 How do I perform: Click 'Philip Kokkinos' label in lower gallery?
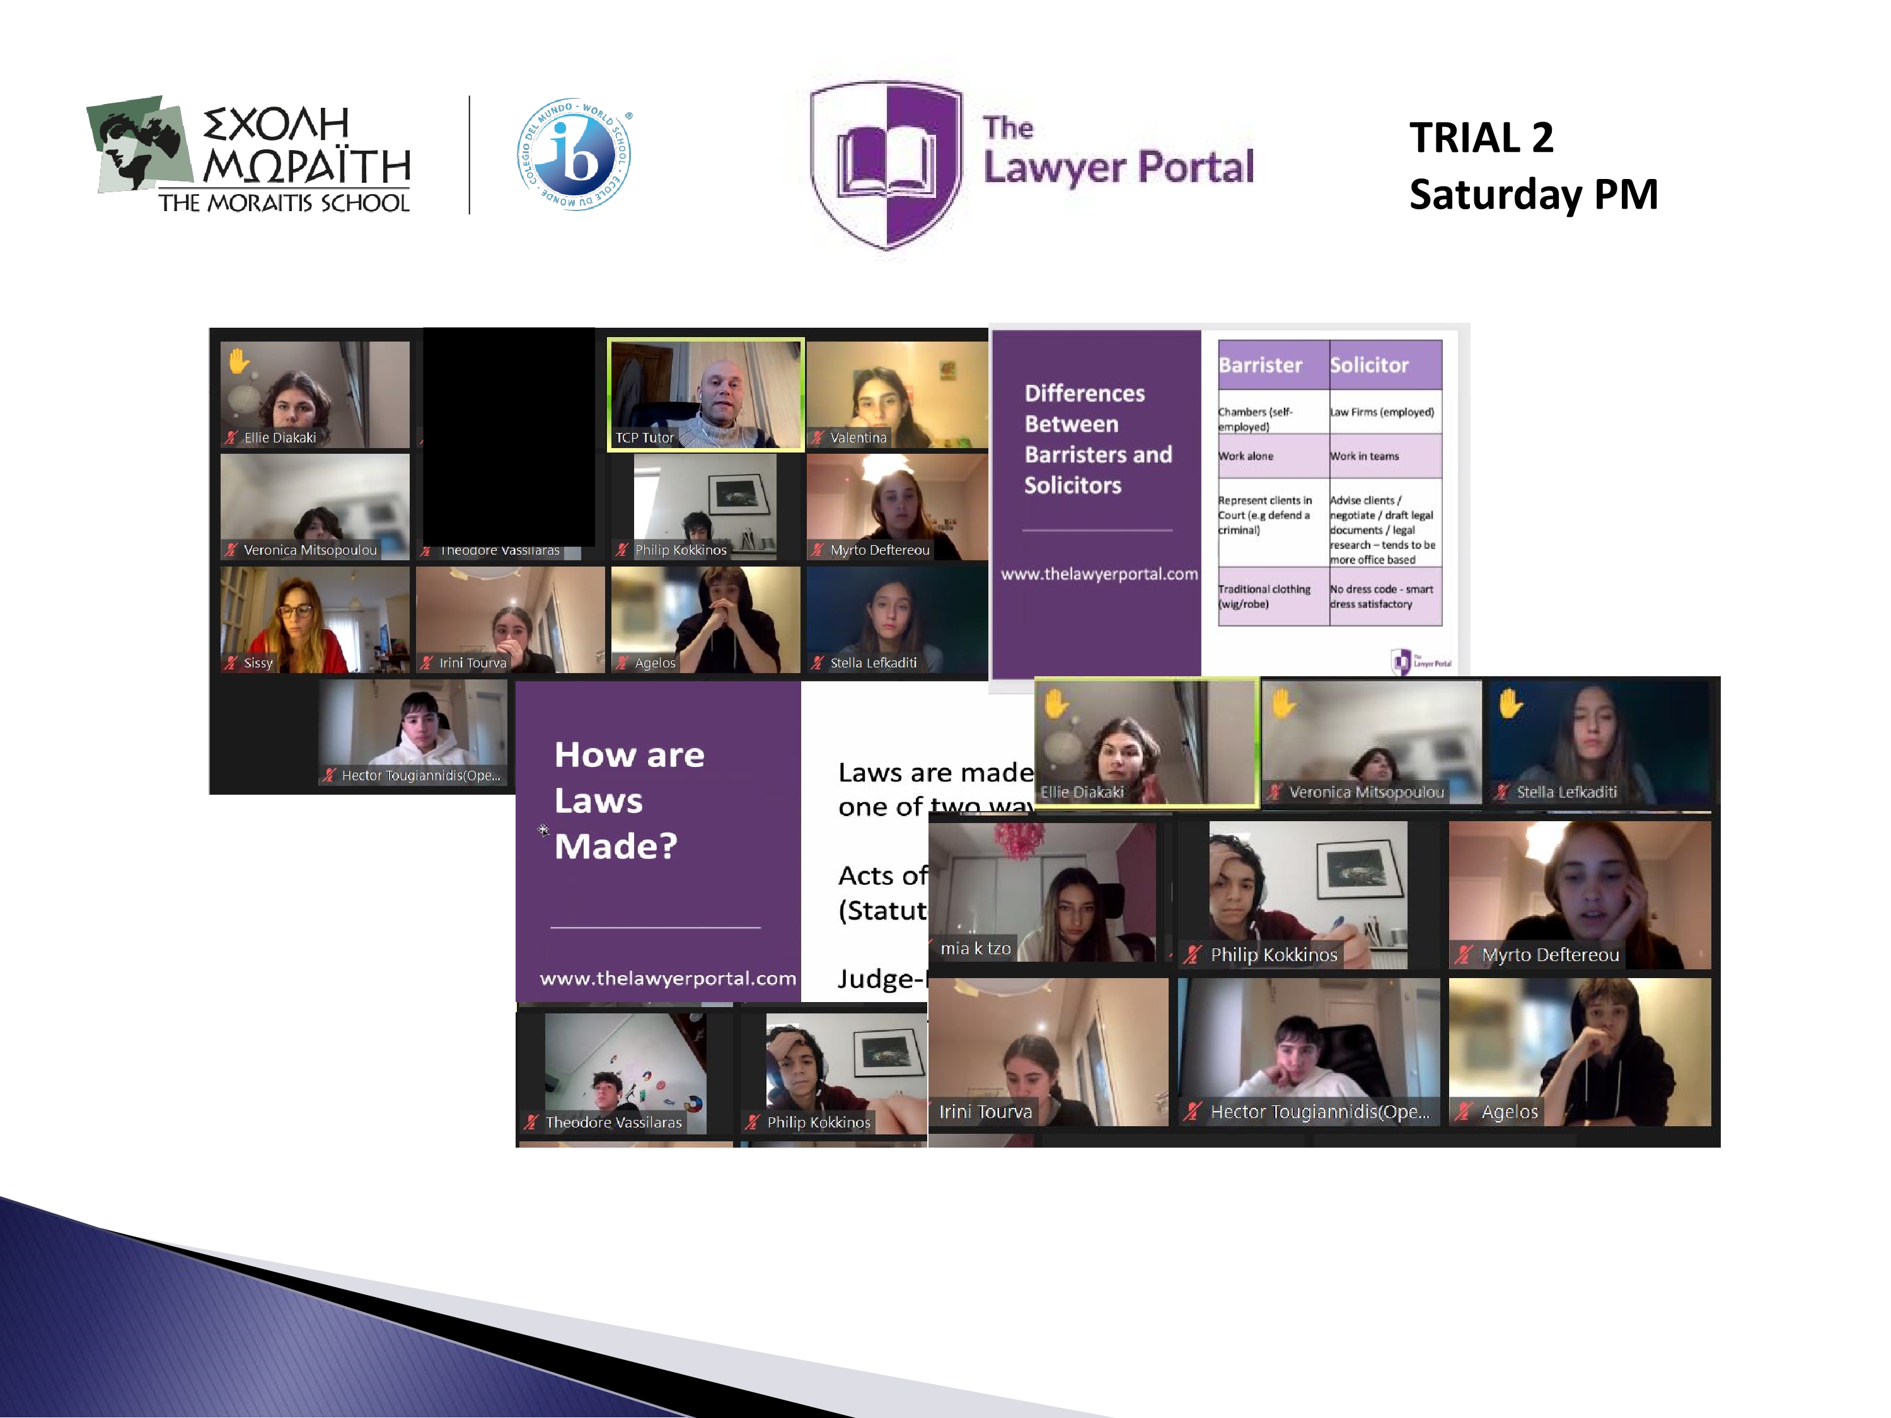(x=1274, y=955)
